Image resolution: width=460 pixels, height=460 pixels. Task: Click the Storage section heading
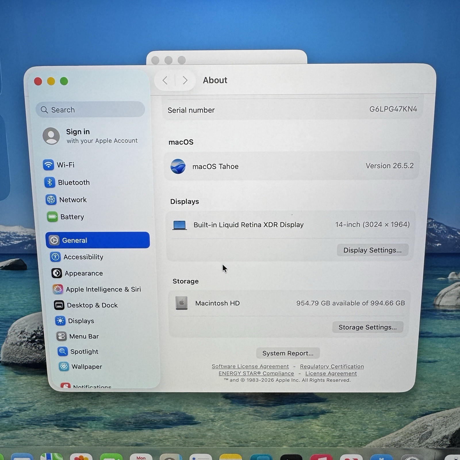[x=185, y=281]
